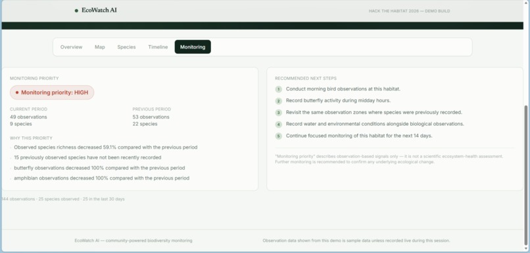This screenshot has width=530, height=253.
Task: Click the 'CURRENT PERIOD' label
Action: (x=29, y=109)
